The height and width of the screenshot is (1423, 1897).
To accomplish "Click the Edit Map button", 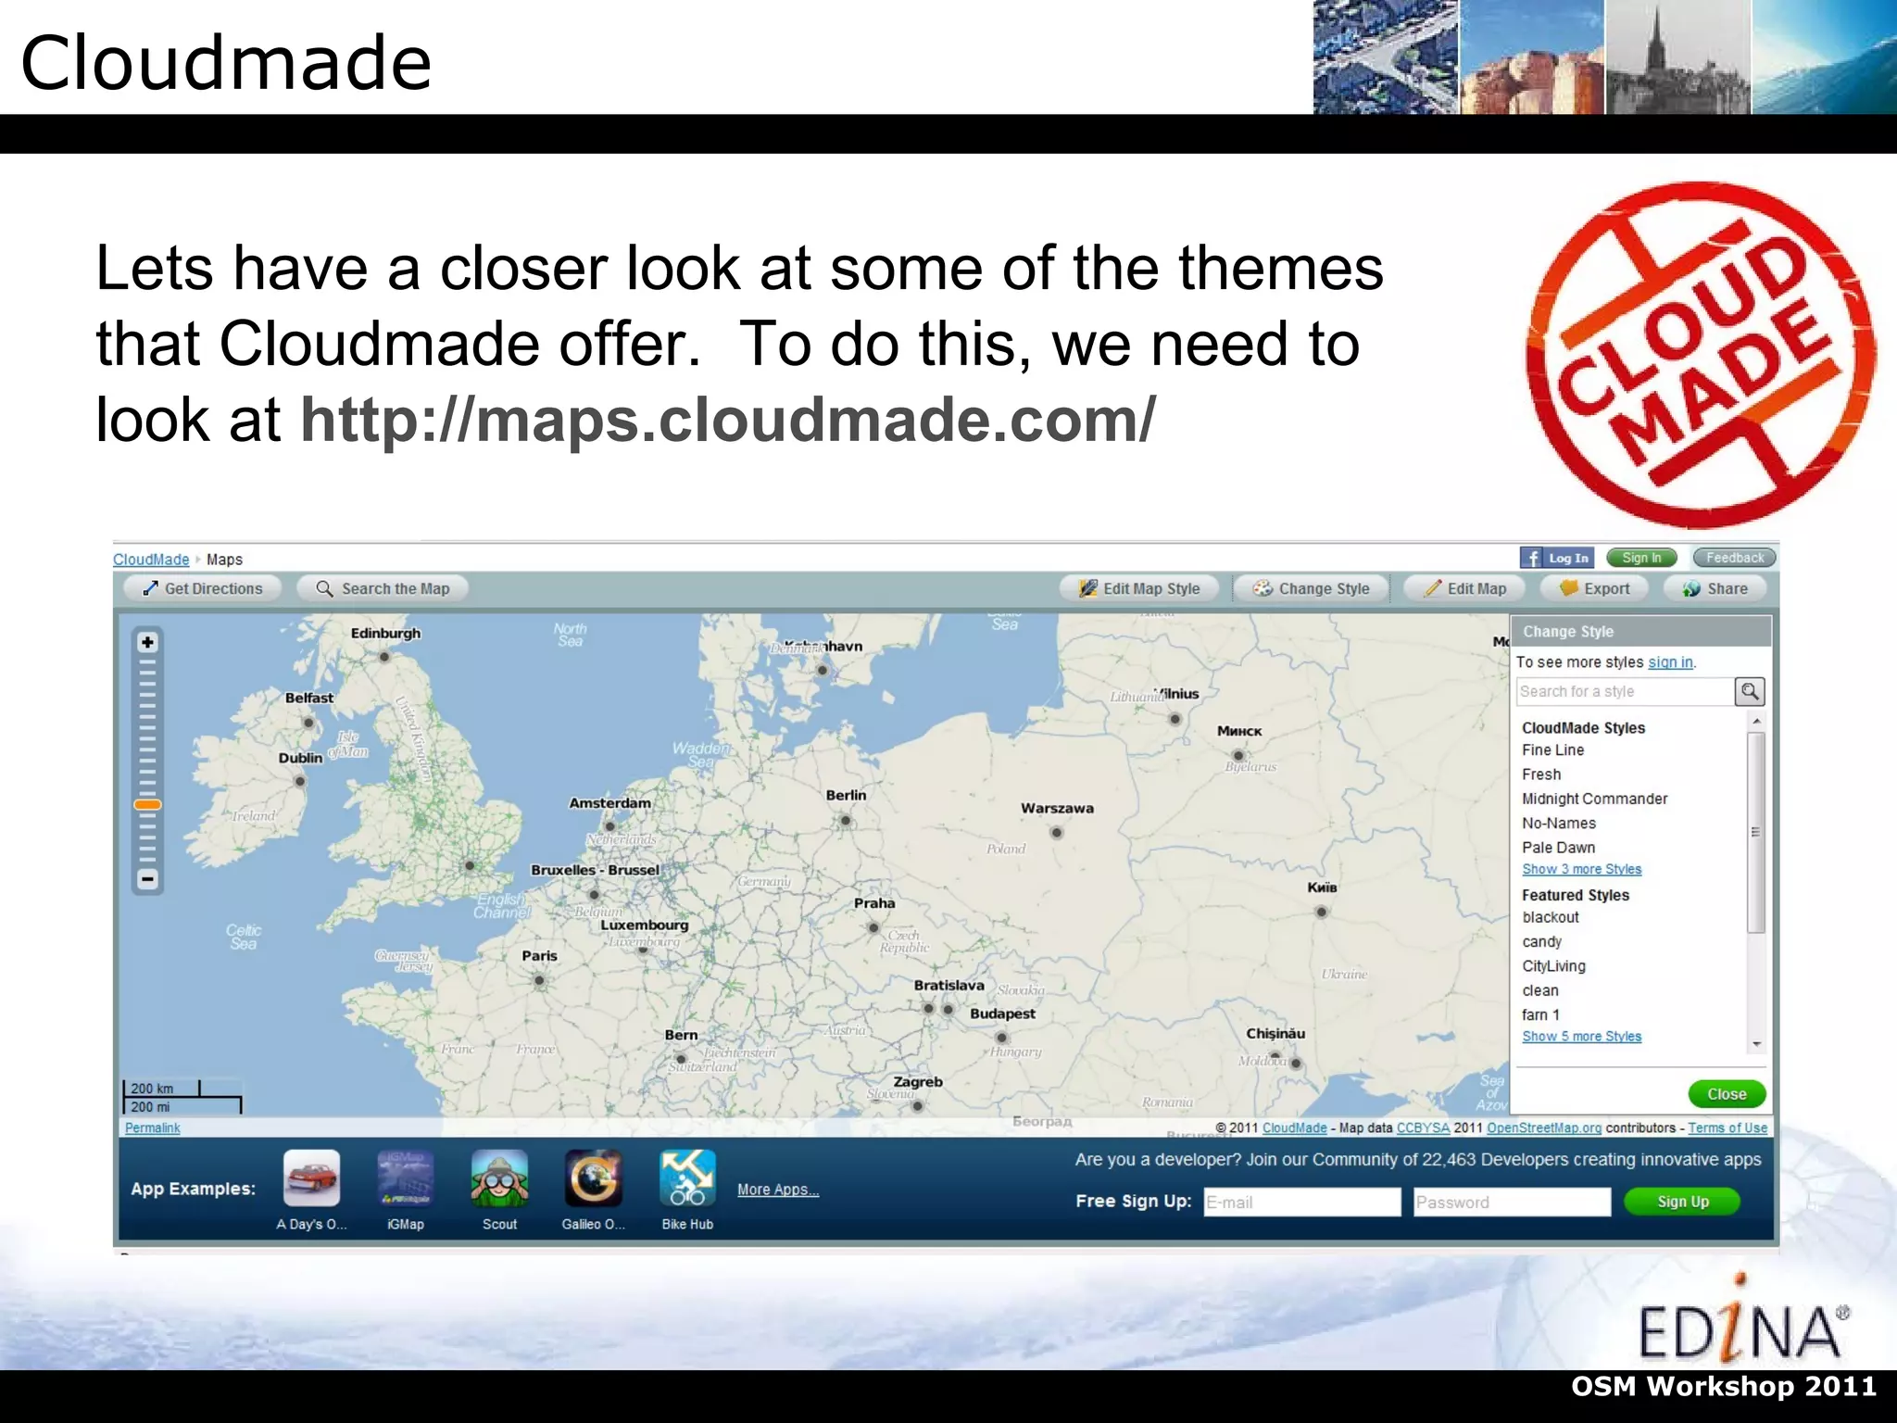I will pyautogui.click(x=1464, y=588).
